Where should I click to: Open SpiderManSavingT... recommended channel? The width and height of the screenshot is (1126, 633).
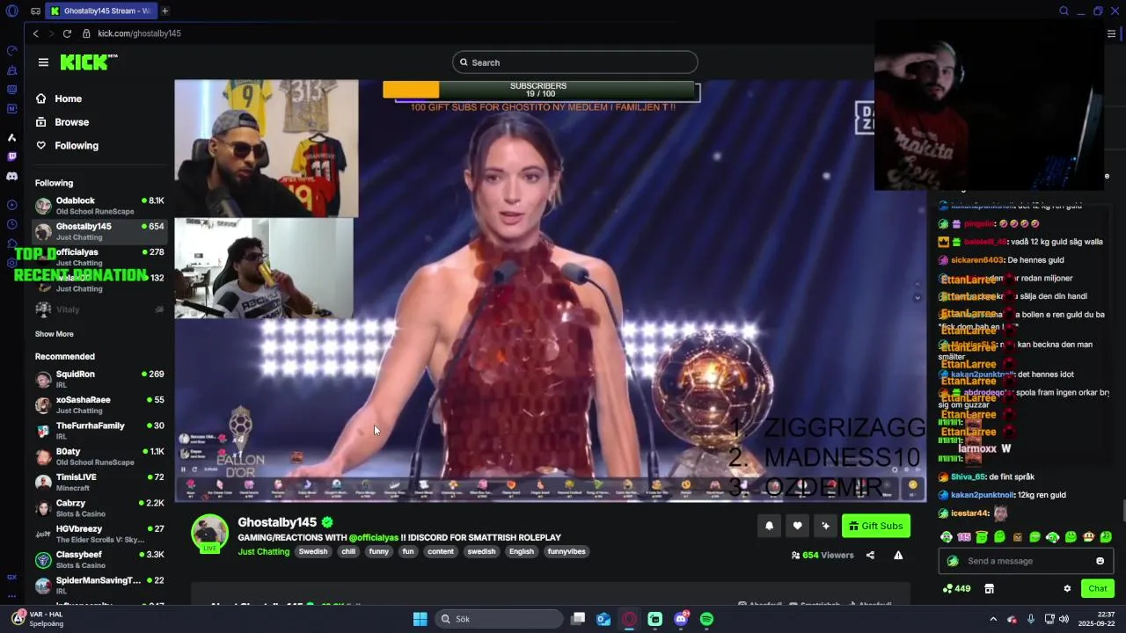coord(99,585)
